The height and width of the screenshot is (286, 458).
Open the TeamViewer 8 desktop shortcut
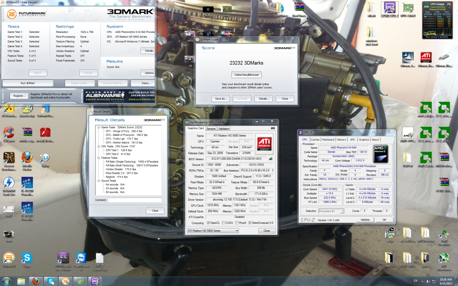(x=81, y=260)
